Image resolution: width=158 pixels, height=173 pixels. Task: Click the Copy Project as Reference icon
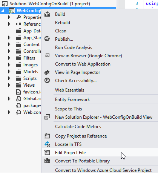tap(47, 136)
